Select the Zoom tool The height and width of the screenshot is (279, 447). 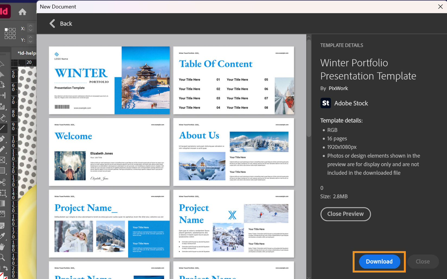tap(2, 257)
